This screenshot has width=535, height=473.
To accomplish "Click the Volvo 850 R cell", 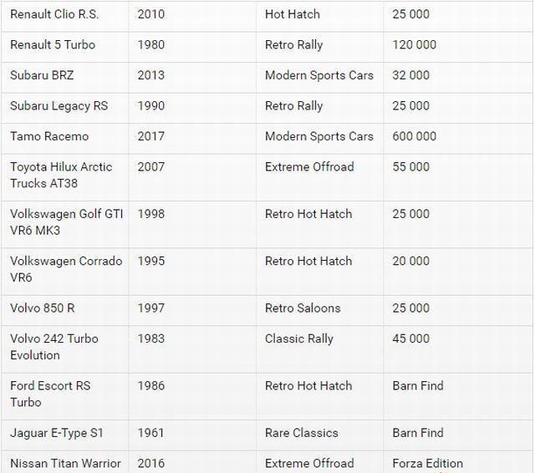I will point(43,308).
